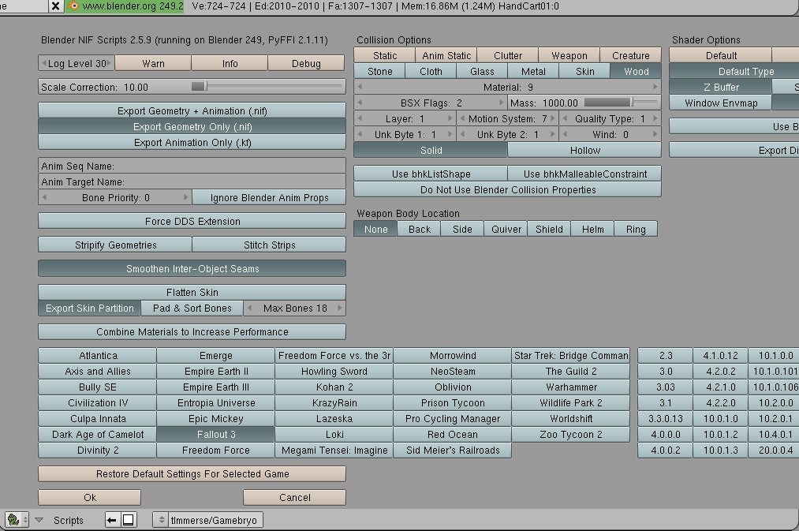The width and height of the screenshot is (799, 531).
Task: Increase BSX Flags with the right arrow
Action: (502, 103)
